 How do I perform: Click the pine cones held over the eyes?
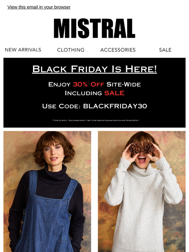pyautogui.click(x=141, y=148)
